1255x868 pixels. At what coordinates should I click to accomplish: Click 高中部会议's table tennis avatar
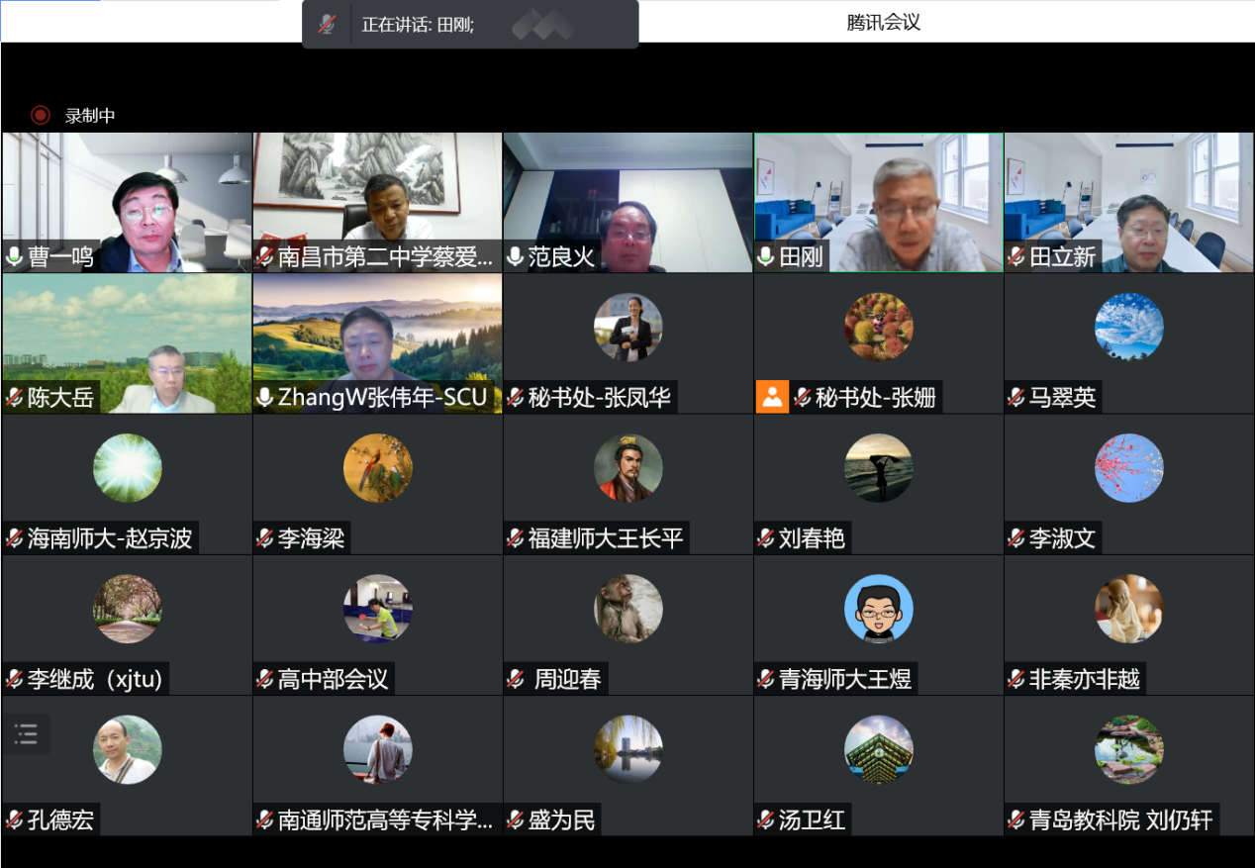(378, 609)
